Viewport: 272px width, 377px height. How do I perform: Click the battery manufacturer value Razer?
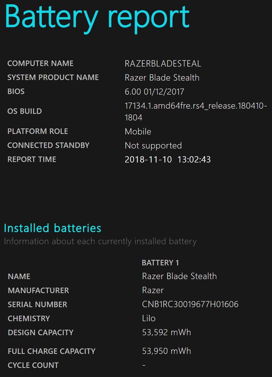tap(153, 290)
